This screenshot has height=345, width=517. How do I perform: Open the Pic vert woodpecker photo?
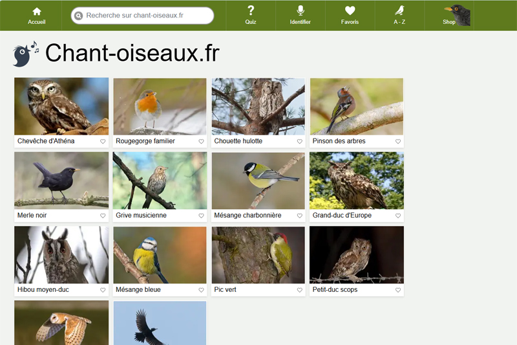[258, 255]
